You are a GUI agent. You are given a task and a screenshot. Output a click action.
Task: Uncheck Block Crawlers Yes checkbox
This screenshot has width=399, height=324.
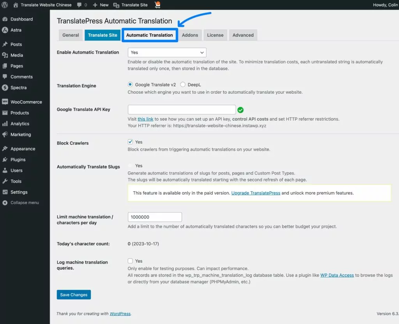coord(130,142)
